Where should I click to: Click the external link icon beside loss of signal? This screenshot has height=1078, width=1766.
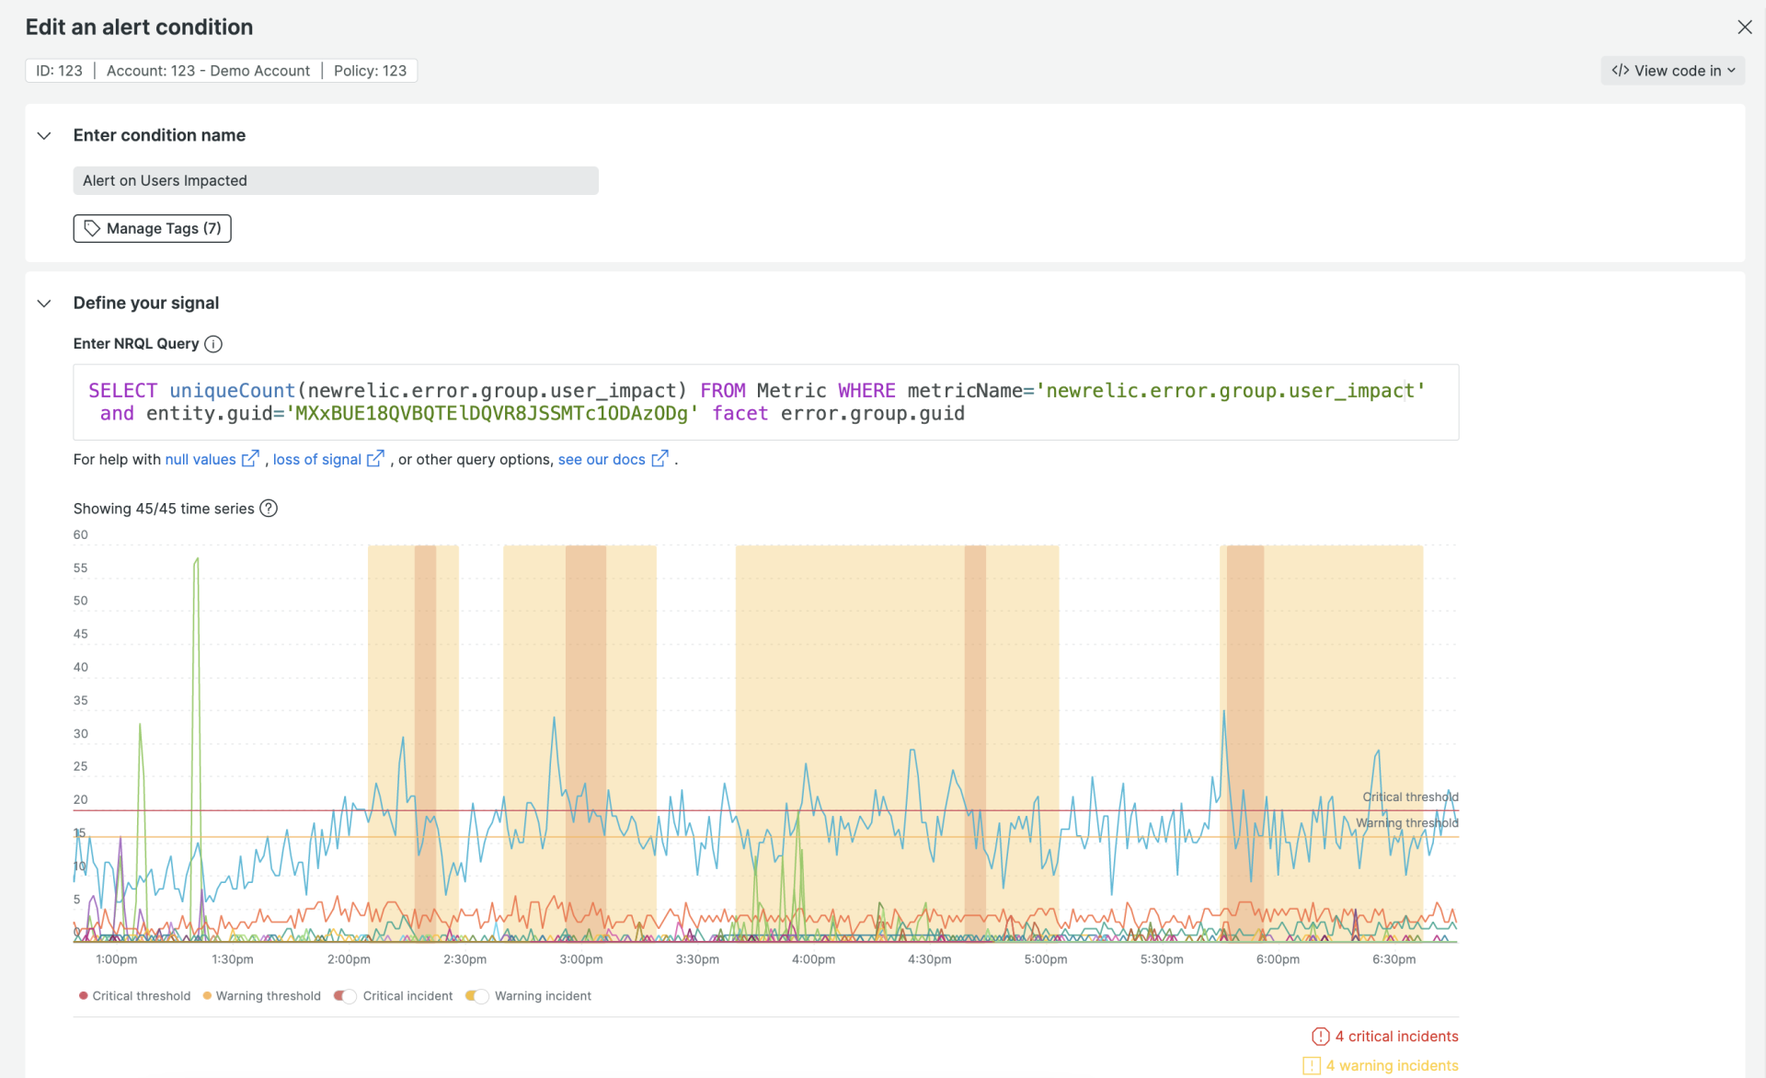click(376, 457)
